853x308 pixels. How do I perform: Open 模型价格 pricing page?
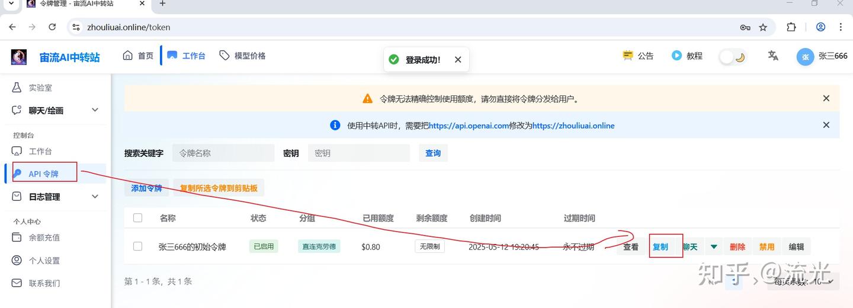pos(242,56)
